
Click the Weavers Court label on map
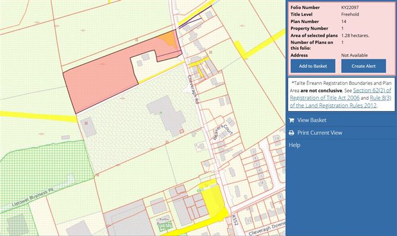coord(222,132)
